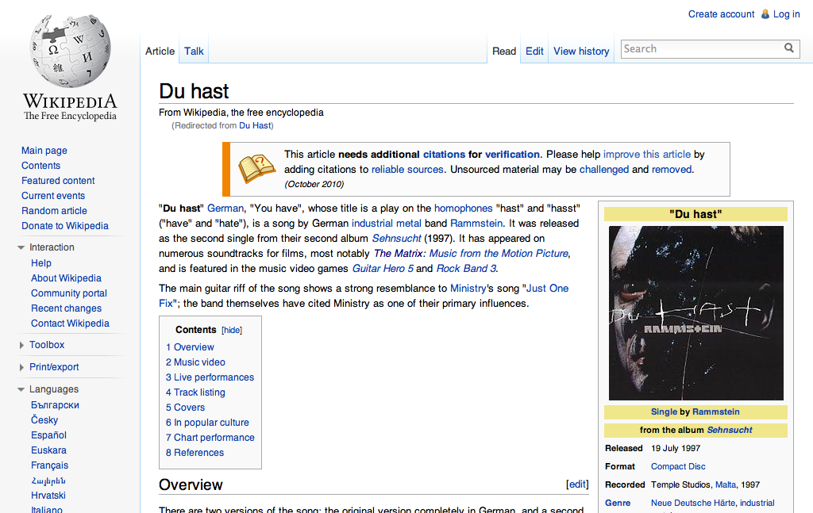This screenshot has width=813, height=513.
Task: Open the industrial metal link
Action: [x=387, y=223]
